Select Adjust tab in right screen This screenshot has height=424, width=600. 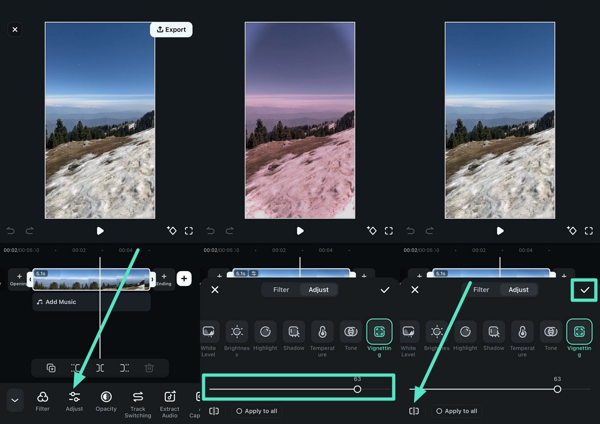point(518,290)
